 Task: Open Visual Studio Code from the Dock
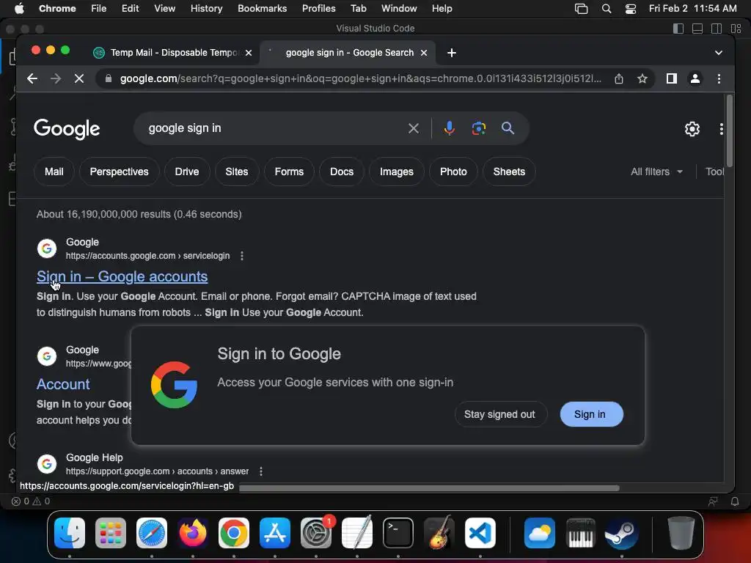tap(480, 533)
